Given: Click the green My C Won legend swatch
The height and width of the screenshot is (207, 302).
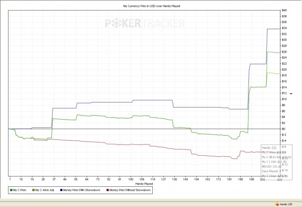Looking at the screenshot, I should pos(11,190).
